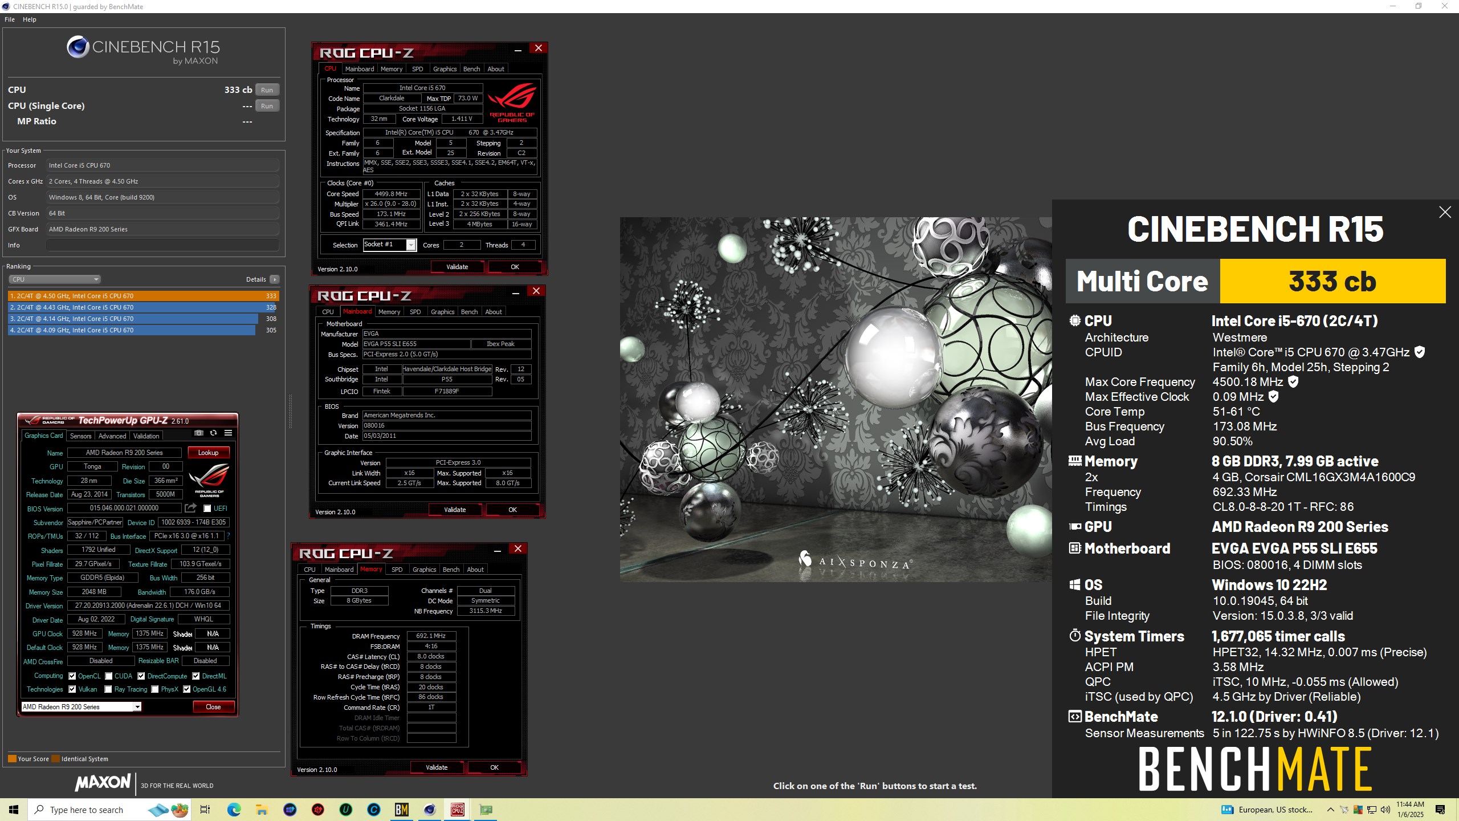Click the jet plane tray icon
The height and width of the screenshot is (821, 1459).
[1344, 810]
